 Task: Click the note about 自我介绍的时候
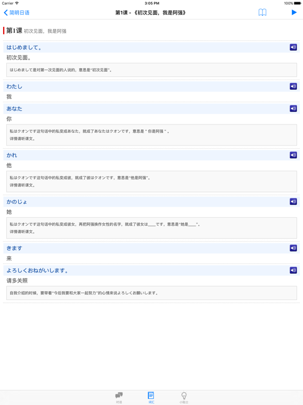(x=151, y=293)
